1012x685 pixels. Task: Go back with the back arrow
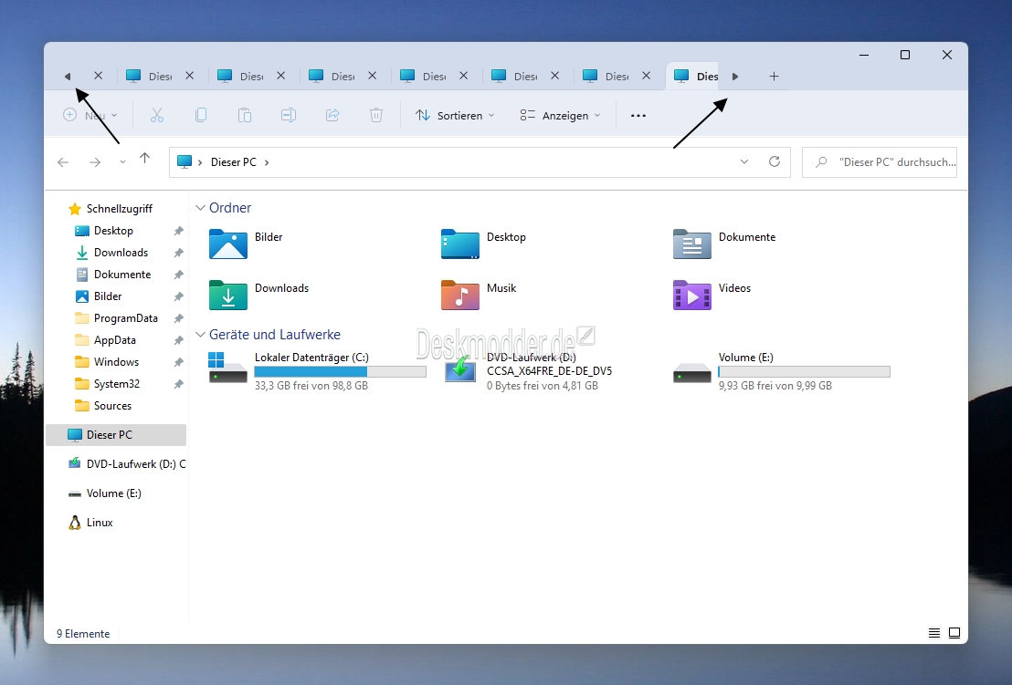pyautogui.click(x=63, y=162)
